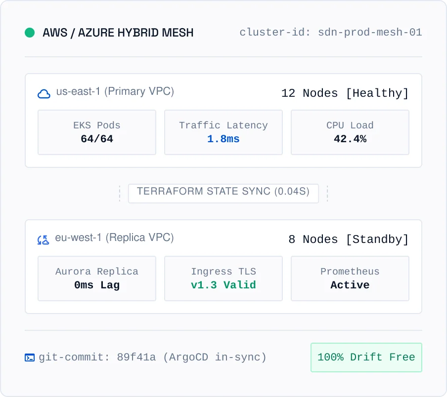This screenshot has height=397, width=447.
Task: Select the Aurora Replica 0ms Lag card
Action: [97, 278]
